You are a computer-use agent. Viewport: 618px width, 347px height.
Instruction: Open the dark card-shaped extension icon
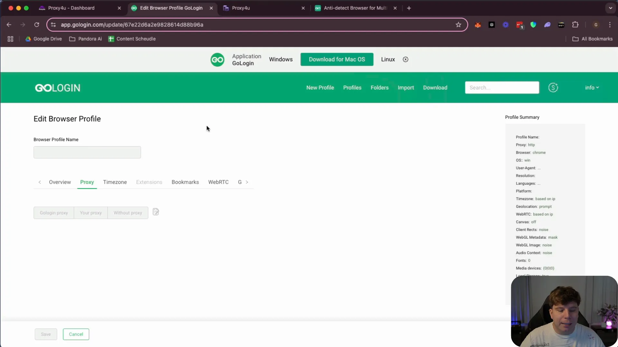pyautogui.click(x=561, y=25)
